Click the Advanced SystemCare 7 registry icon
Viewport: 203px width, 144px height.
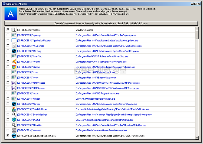click(x=14, y=136)
